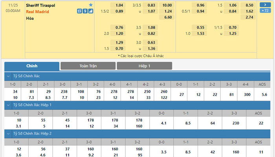Collapse the 'Tỷ Số Chính Xác Hiệp 2' section
The width and height of the screenshot is (275, 157).
[8, 134]
